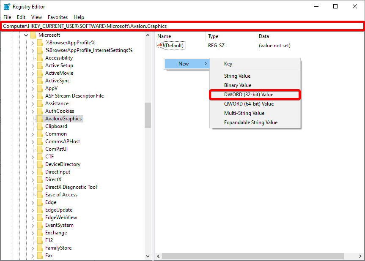This screenshot has width=365, height=261.
Task: Click the Microsoft parent folder icon
Action: 33,35
